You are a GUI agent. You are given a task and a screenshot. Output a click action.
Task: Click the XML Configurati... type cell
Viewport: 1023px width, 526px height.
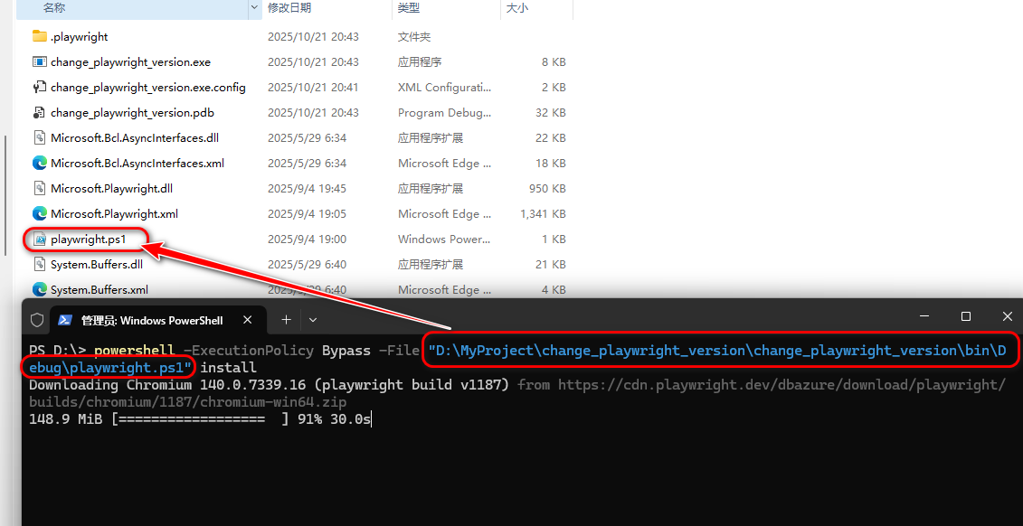click(x=444, y=88)
